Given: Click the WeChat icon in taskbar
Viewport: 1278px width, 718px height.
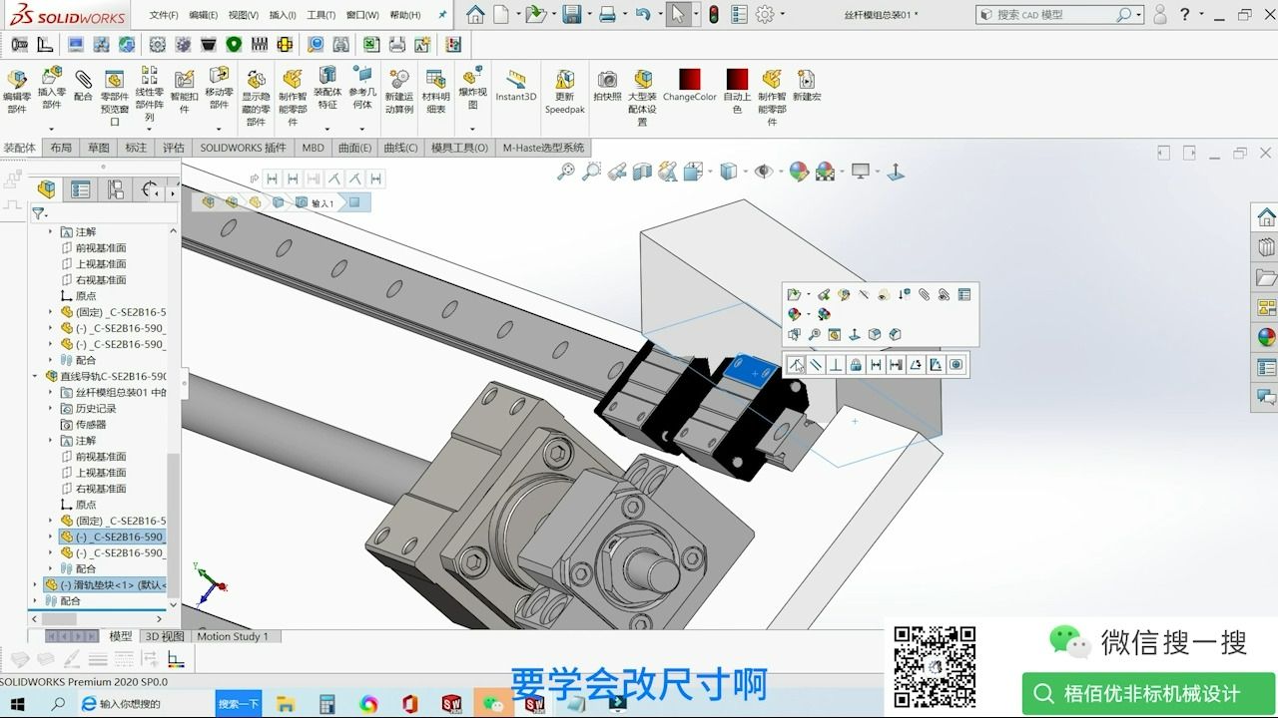Looking at the screenshot, I should coord(492,704).
